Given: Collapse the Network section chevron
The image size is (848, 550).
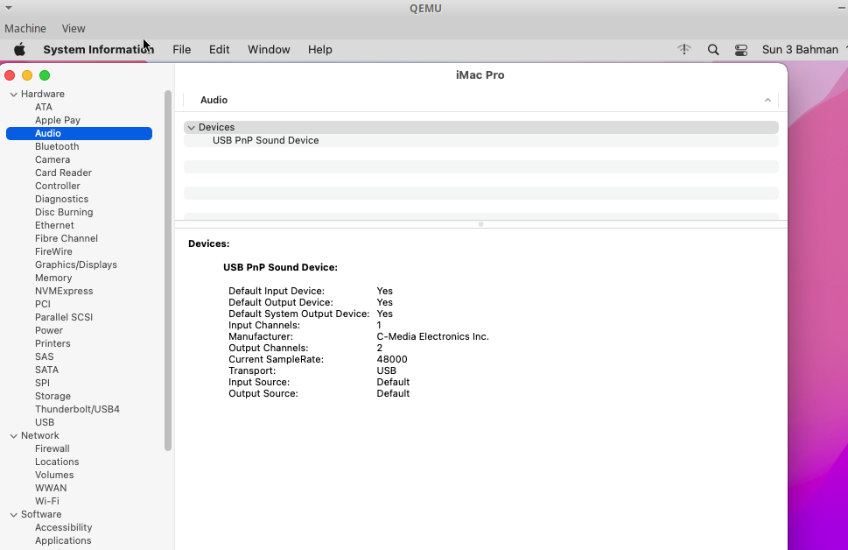Looking at the screenshot, I should [x=13, y=436].
